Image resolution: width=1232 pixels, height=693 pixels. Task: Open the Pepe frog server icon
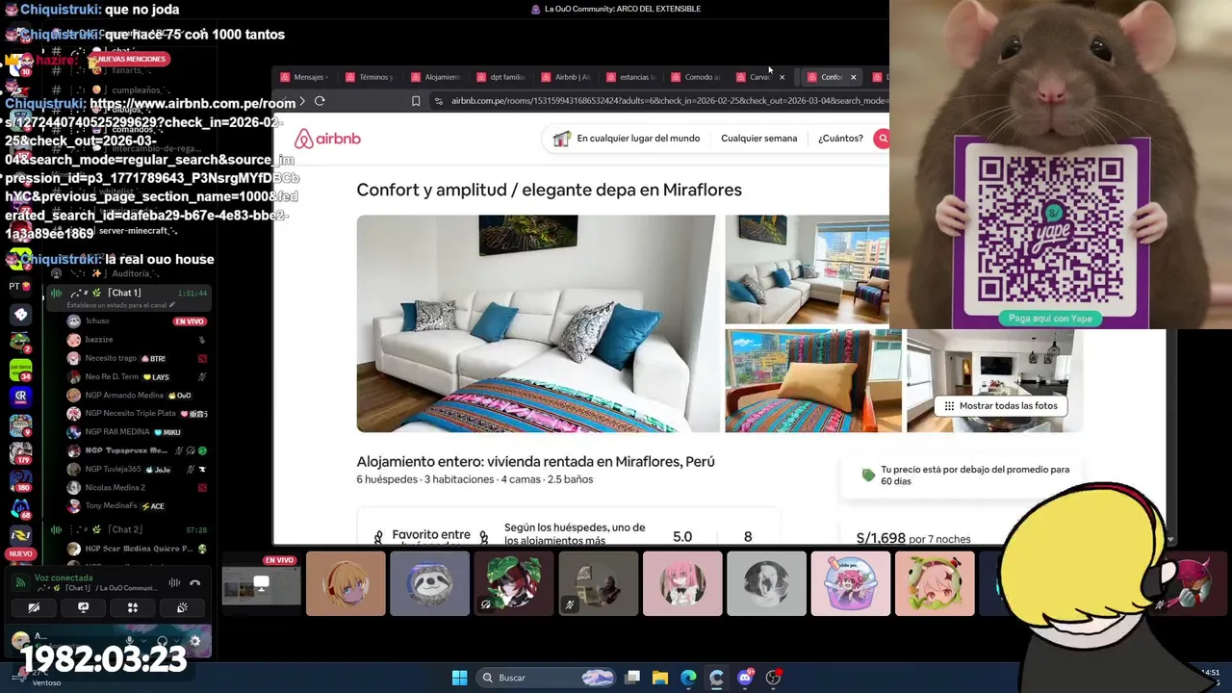coord(20,342)
